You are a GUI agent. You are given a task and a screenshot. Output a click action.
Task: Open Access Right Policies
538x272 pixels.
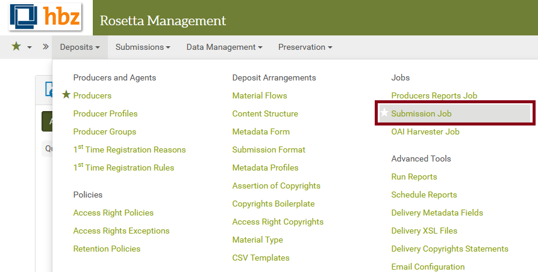point(113,213)
